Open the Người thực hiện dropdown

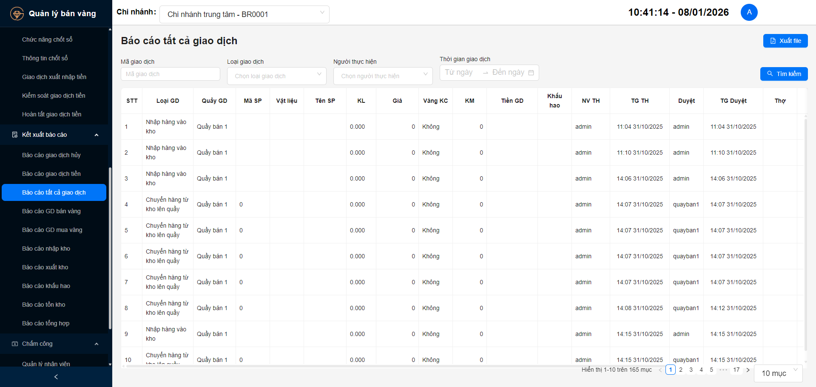(383, 76)
